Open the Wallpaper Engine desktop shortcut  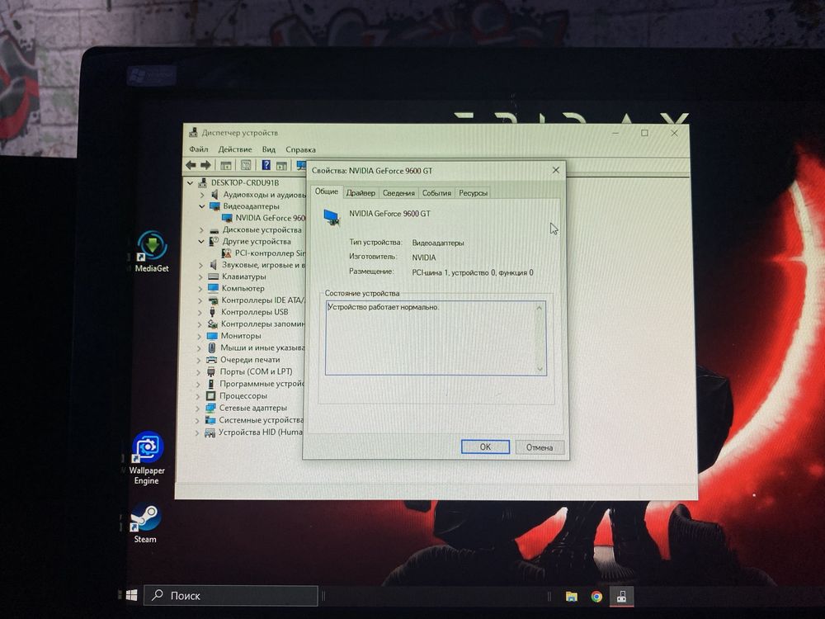pos(147,458)
